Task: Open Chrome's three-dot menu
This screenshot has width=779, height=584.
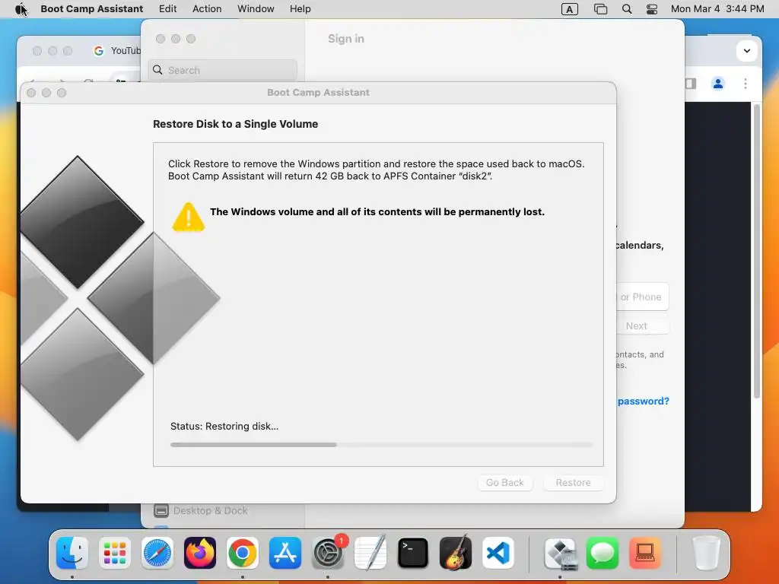Action: (x=746, y=84)
